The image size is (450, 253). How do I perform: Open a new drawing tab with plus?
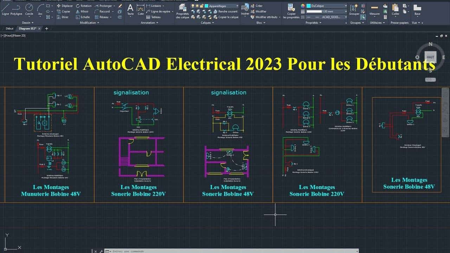[46, 28]
